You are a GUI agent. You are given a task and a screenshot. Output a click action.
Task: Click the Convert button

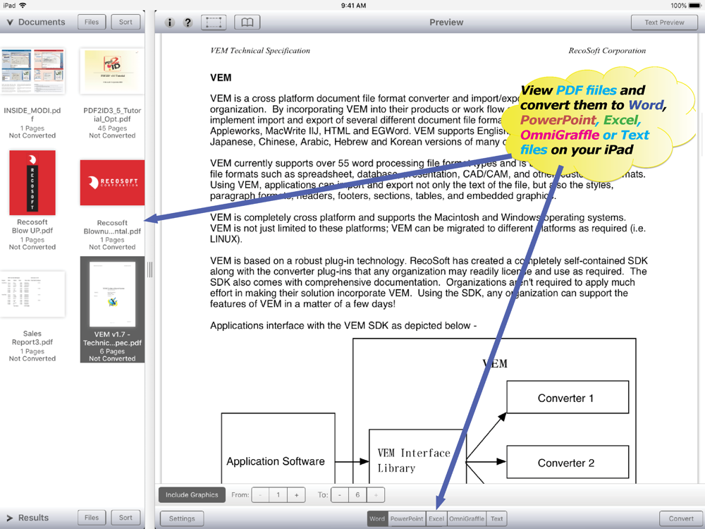click(681, 518)
